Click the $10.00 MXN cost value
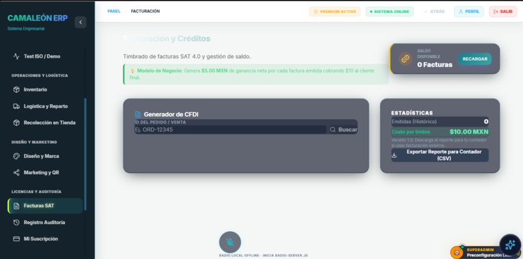Image resolution: width=523 pixels, height=259 pixels. (x=468, y=132)
